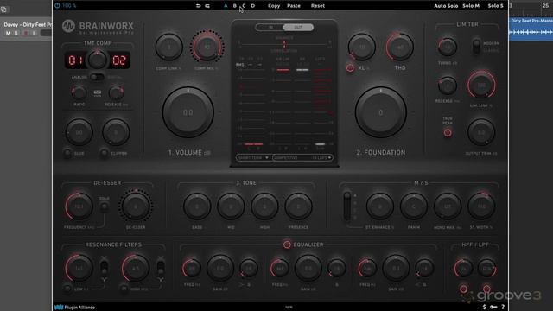The width and height of the screenshot is (553, 311).
Task: Click the High resonance filter shape slider
Action: 161,268
